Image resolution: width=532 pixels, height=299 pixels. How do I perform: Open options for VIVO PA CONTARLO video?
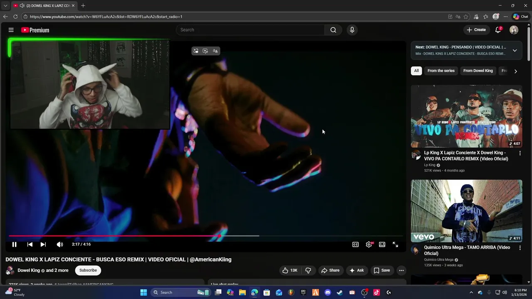pos(520,153)
